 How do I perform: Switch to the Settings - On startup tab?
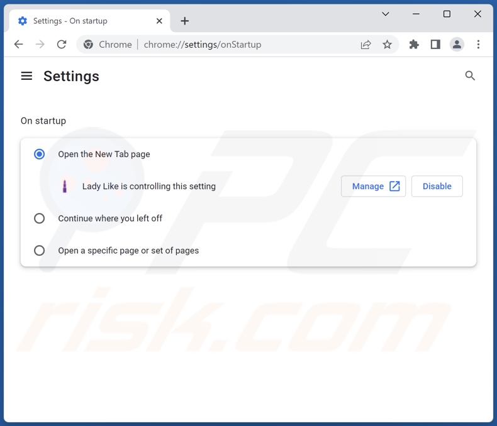(90, 21)
